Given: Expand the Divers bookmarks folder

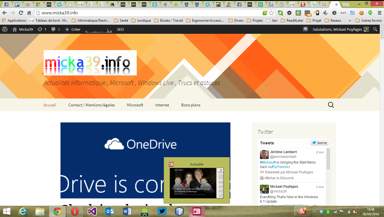Looking at the screenshot, I should tap(236, 21).
